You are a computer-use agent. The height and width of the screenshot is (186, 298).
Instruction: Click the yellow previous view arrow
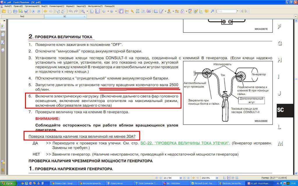(45, 11)
